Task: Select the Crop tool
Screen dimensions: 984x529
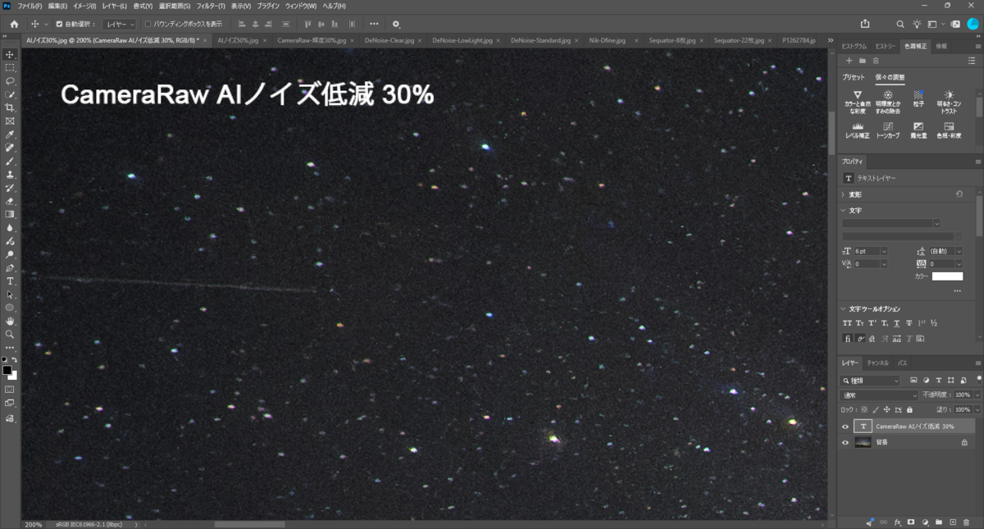Action: click(x=10, y=107)
